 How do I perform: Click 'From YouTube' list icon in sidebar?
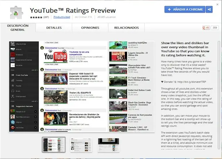pos(12,75)
